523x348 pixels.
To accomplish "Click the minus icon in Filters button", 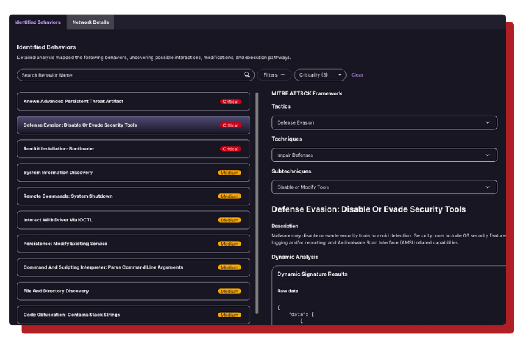I will tap(282, 75).
